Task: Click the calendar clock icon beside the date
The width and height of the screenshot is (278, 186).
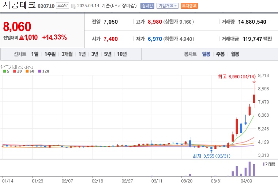Action: [x=74, y=6]
